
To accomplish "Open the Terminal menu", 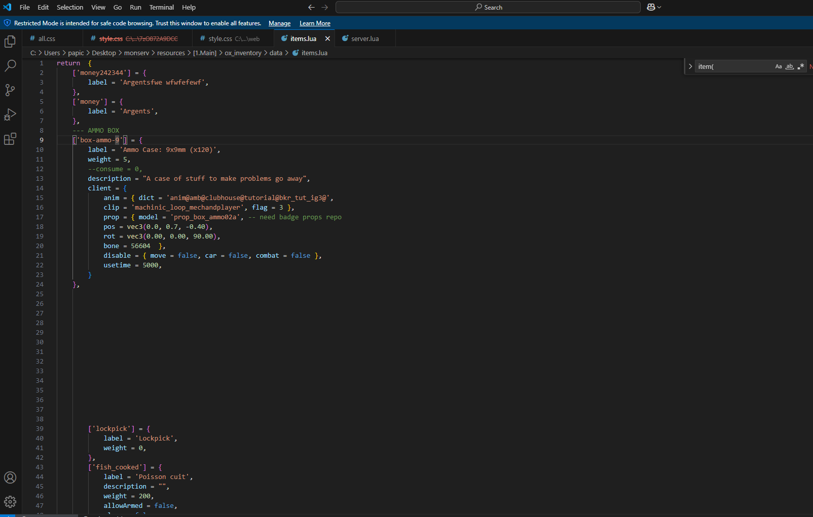I will [161, 7].
